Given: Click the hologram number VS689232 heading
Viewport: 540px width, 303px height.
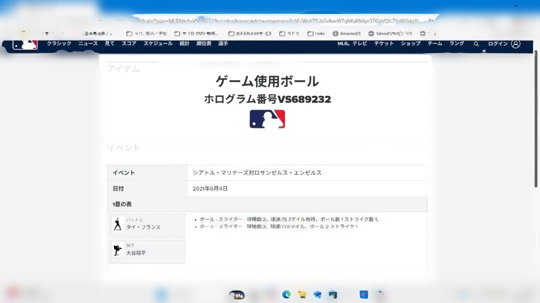Looking at the screenshot, I should pyautogui.click(x=267, y=99).
